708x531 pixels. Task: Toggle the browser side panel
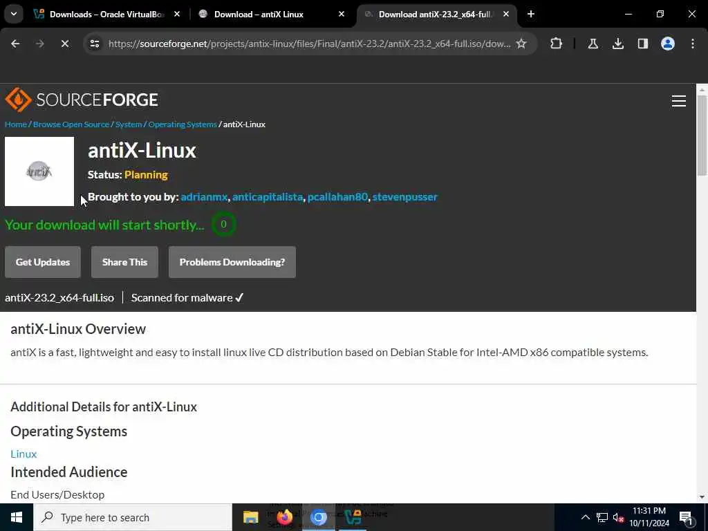tap(642, 44)
